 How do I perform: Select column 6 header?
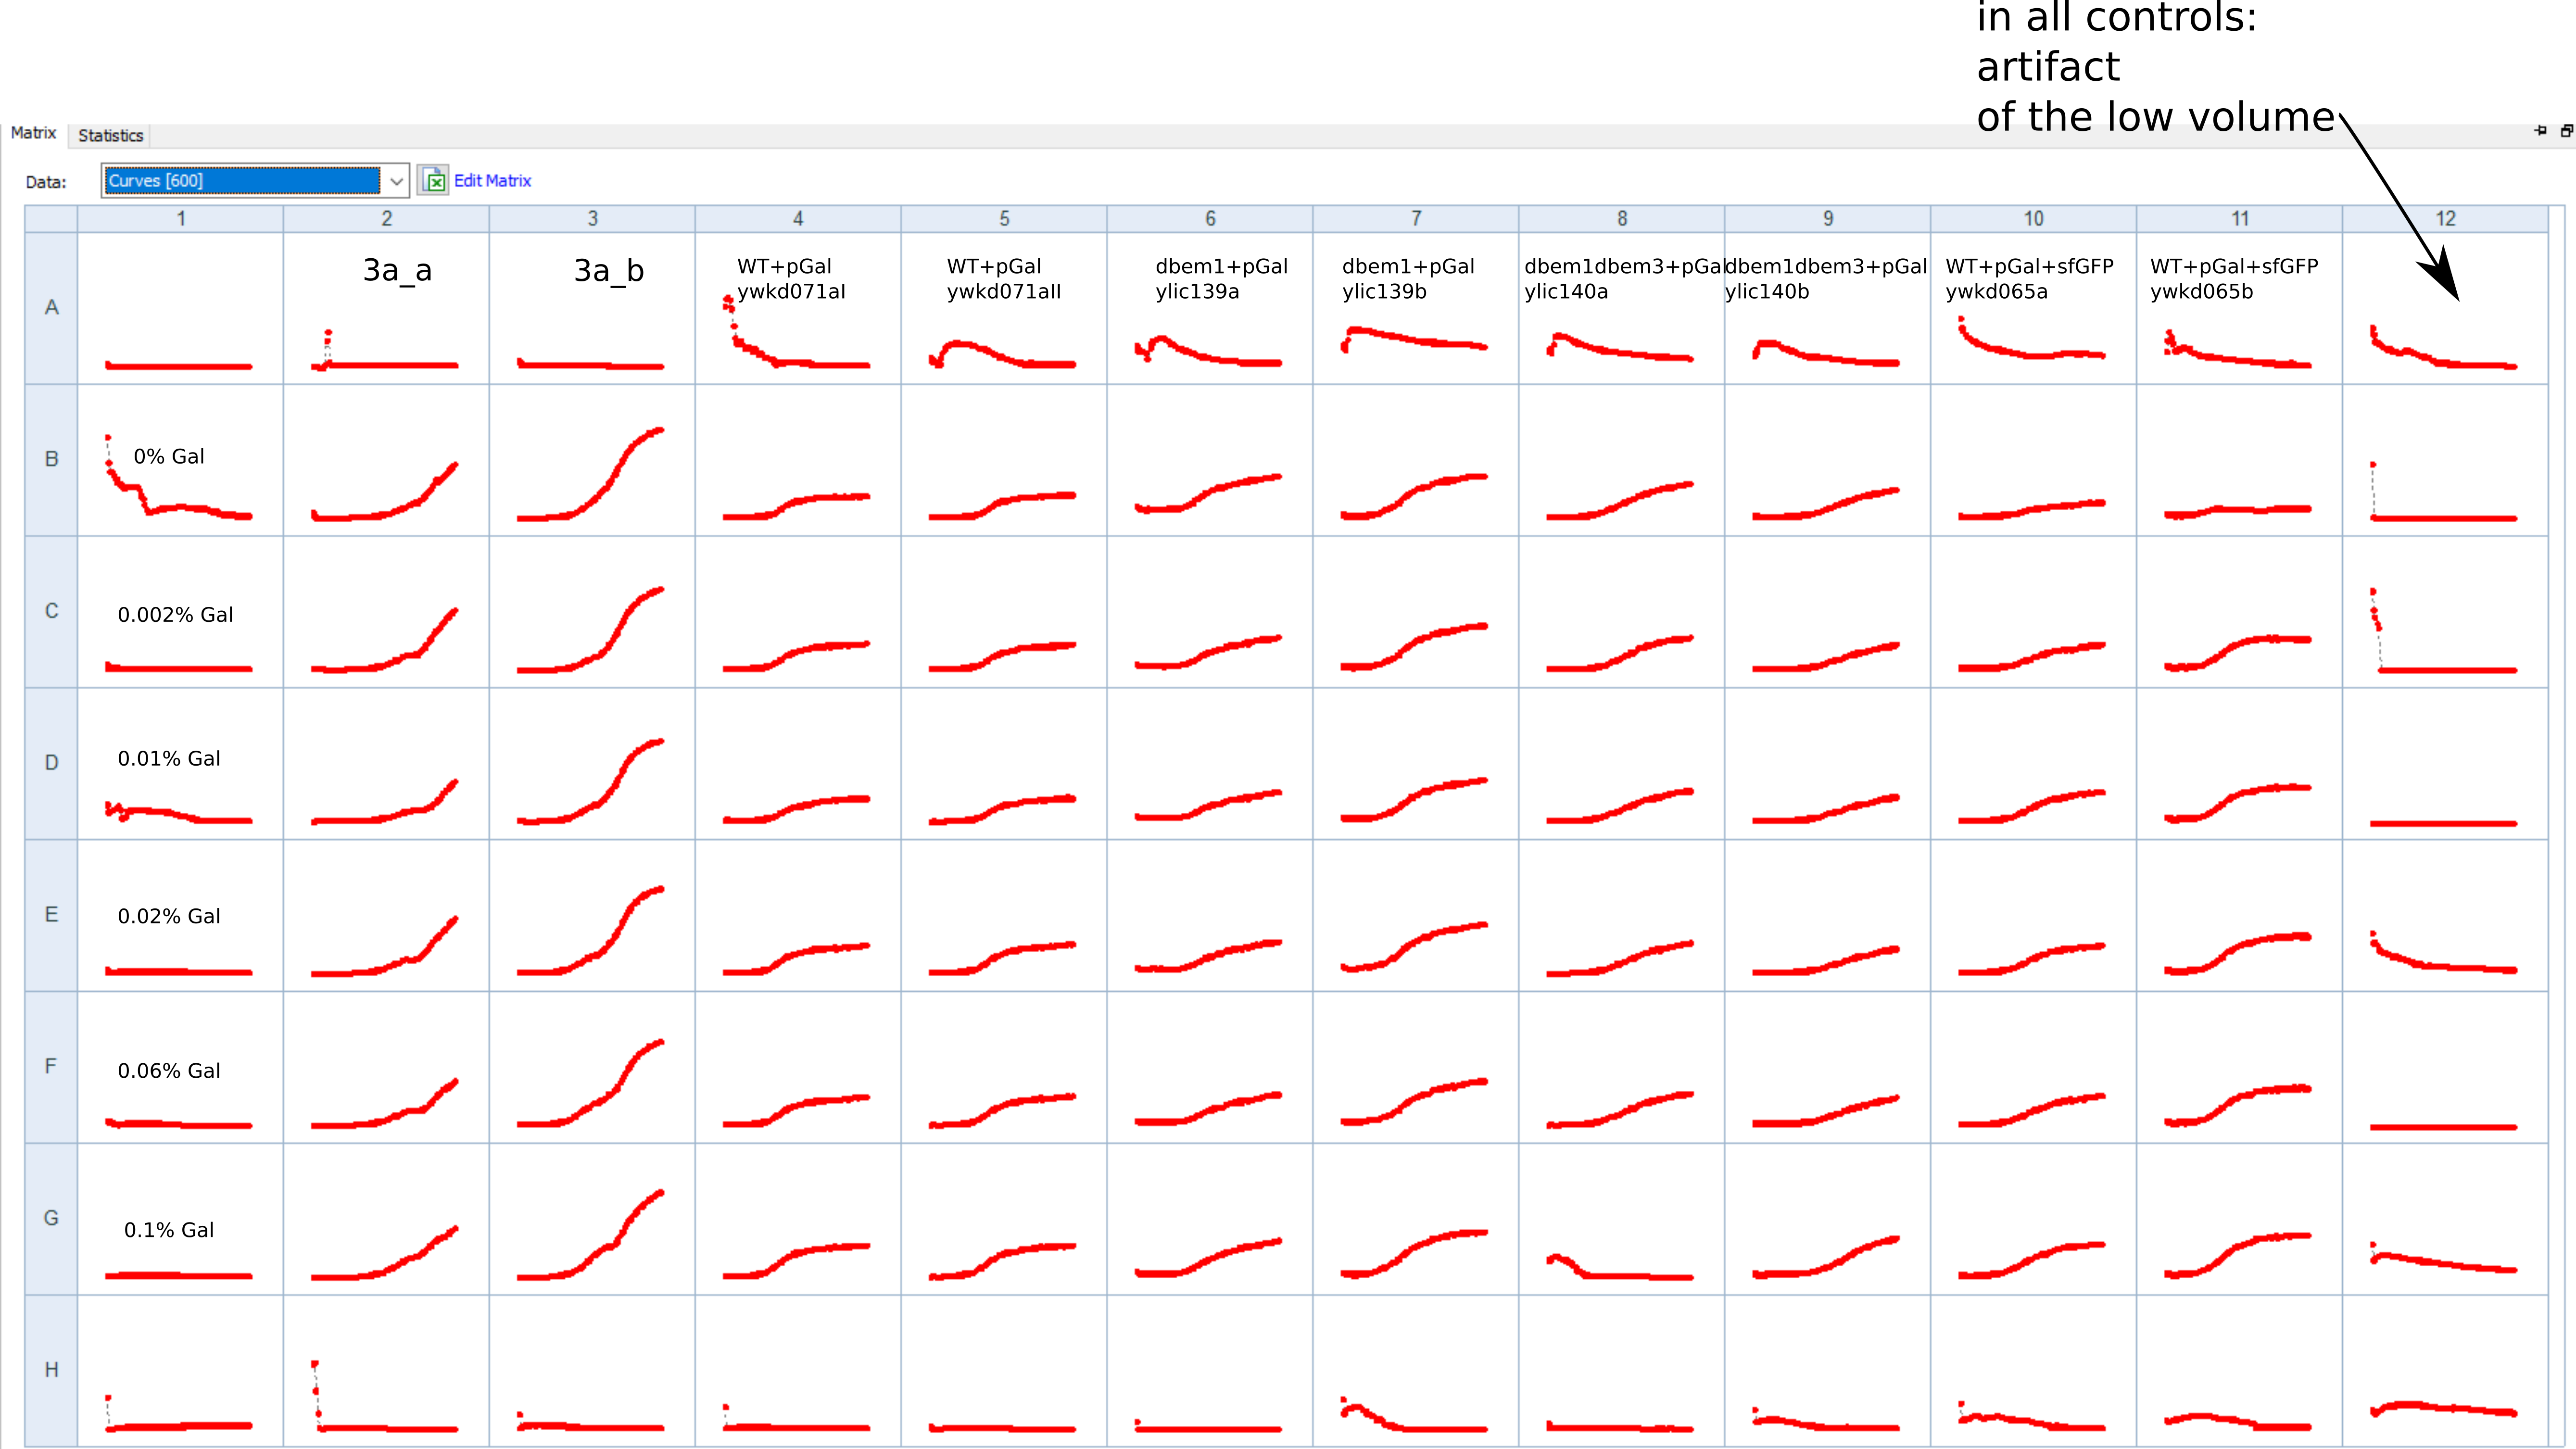1210,218
